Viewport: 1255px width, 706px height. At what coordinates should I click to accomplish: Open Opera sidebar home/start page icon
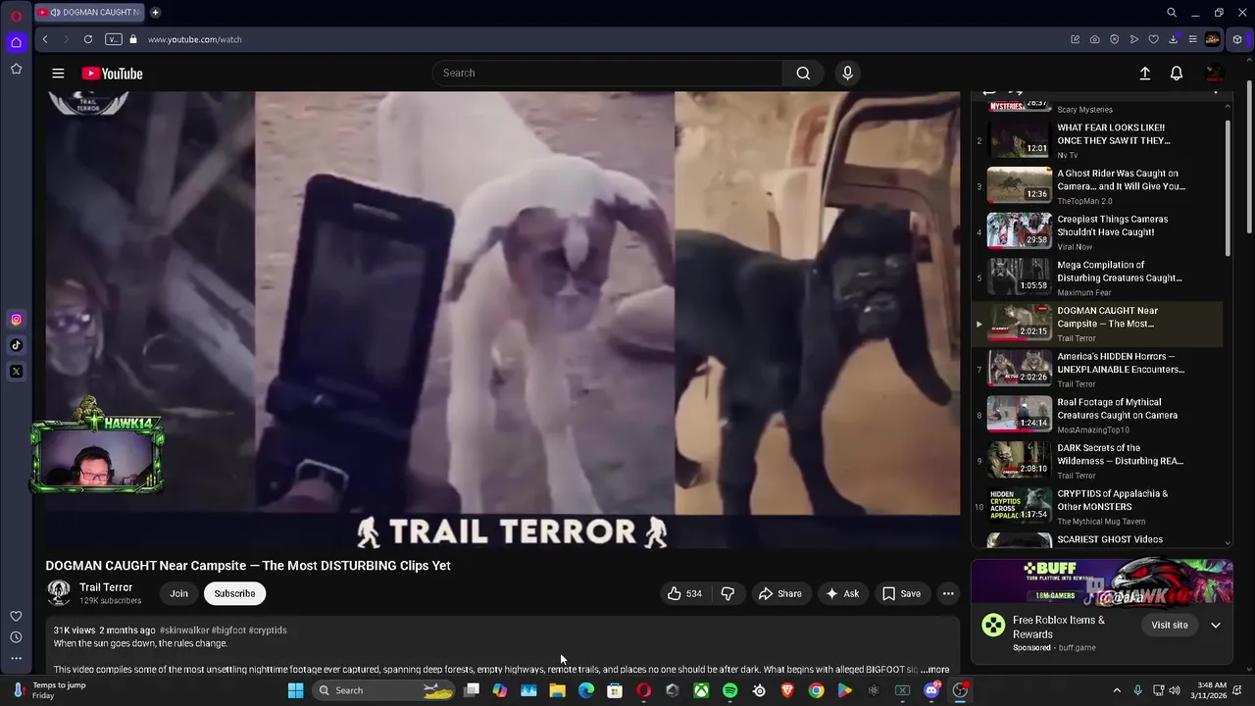(x=16, y=42)
